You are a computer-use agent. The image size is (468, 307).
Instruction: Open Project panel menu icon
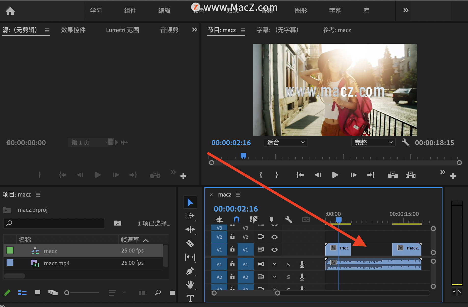(38, 195)
